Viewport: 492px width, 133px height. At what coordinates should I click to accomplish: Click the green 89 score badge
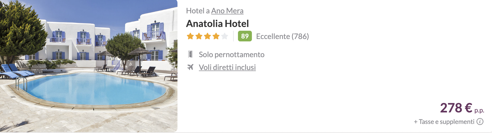pyautogui.click(x=245, y=36)
